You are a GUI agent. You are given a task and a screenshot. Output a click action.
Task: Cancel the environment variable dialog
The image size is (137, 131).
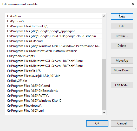click(x=122, y=123)
